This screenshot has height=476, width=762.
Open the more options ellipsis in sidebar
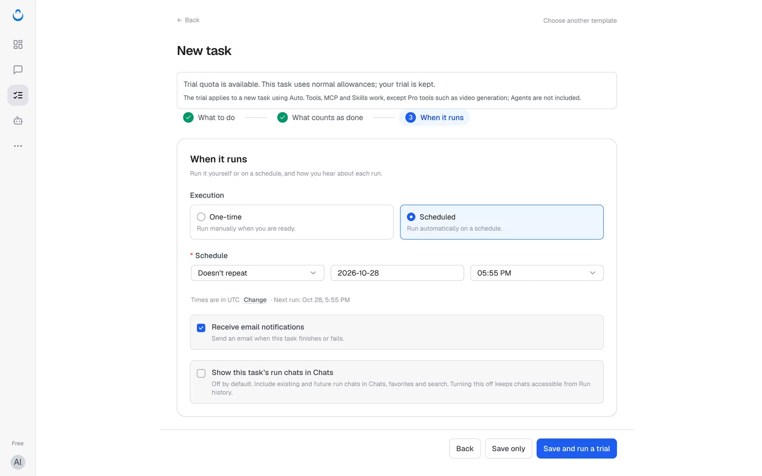tap(18, 146)
